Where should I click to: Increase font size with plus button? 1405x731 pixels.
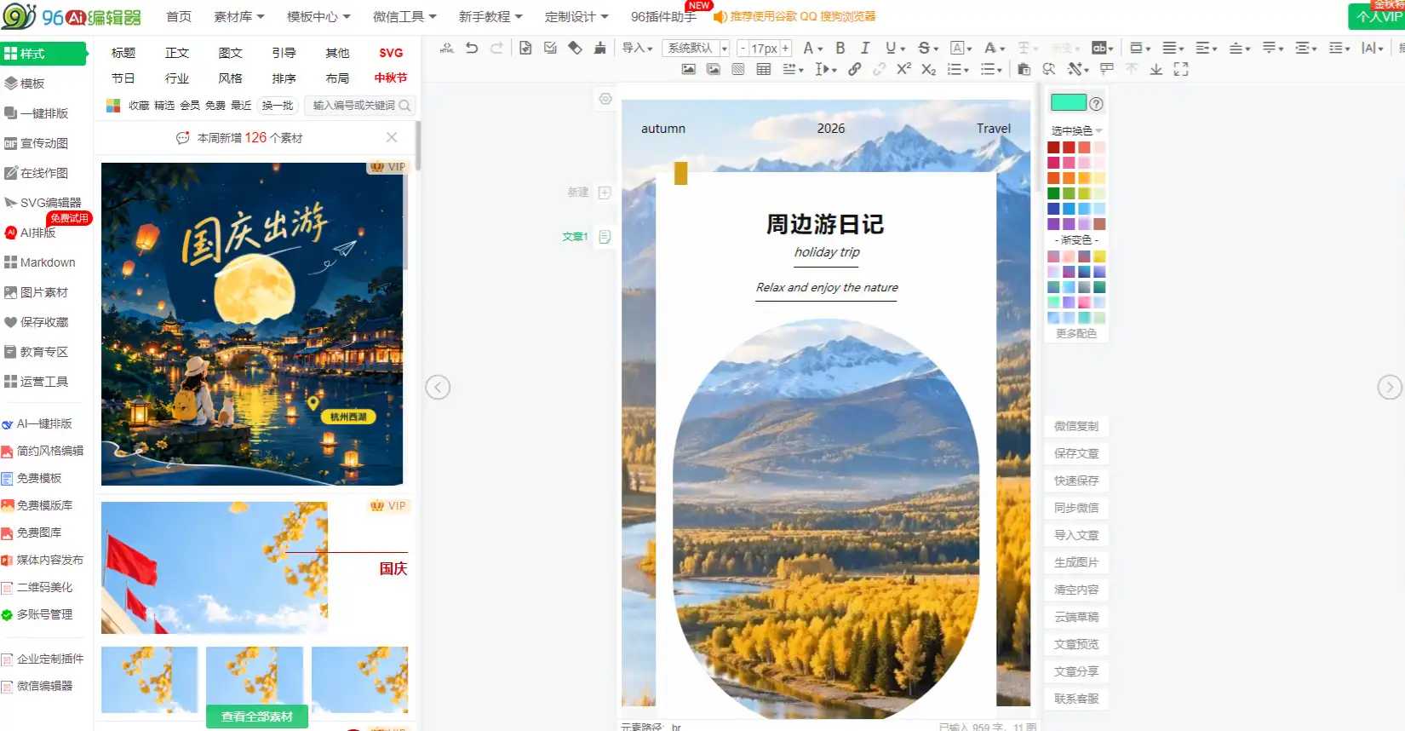[x=785, y=48]
